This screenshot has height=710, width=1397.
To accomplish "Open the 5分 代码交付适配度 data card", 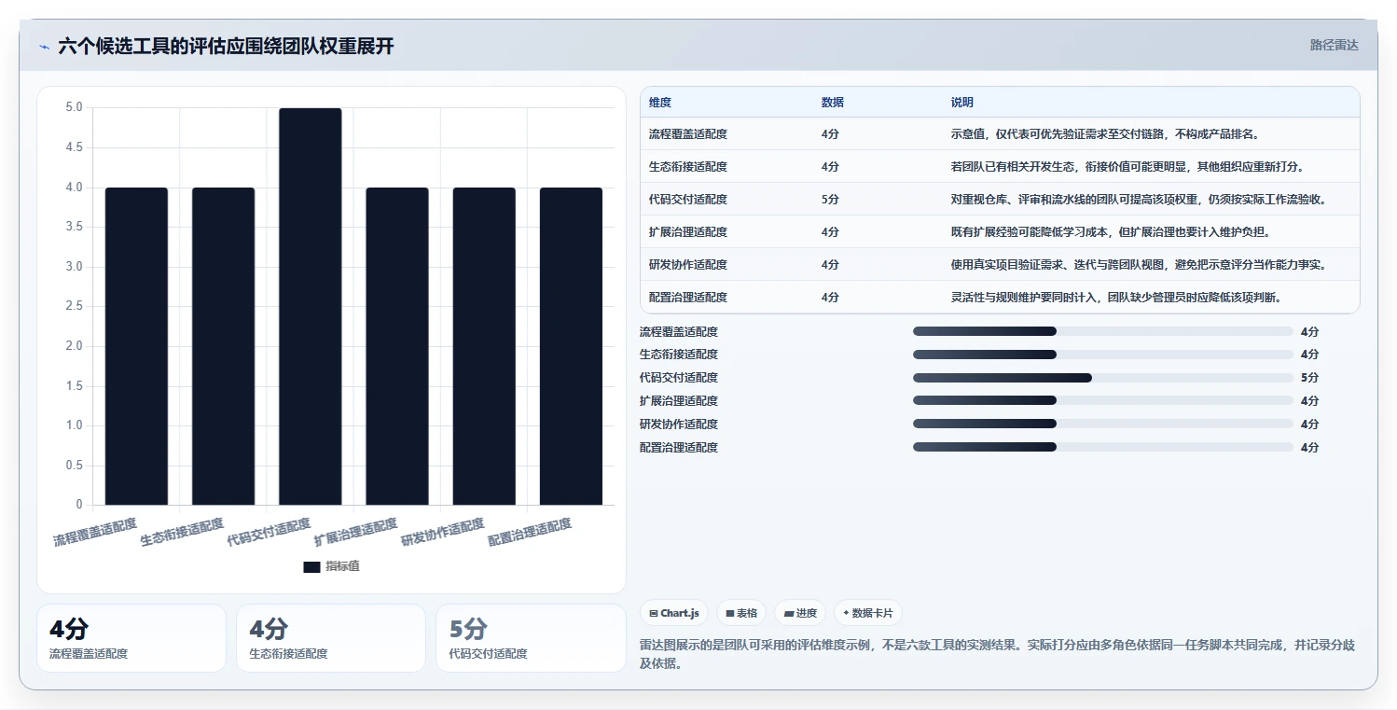I will 531,638.
